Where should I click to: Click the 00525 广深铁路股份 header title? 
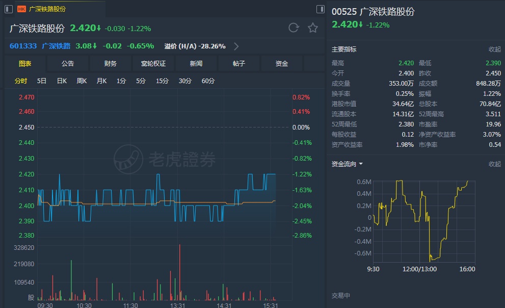(x=373, y=12)
